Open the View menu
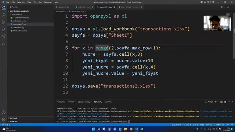 [x=29, y=2]
